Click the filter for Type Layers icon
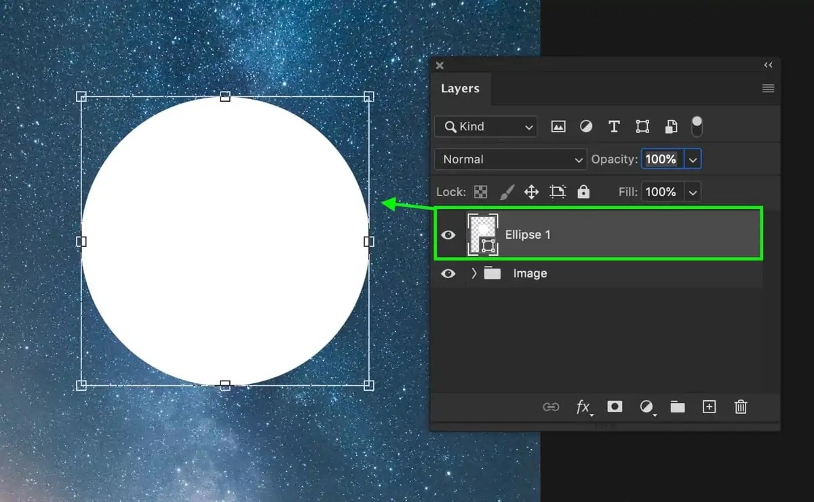This screenshot has height=502, width=814. pyautogui.click(x=614, y=126)
